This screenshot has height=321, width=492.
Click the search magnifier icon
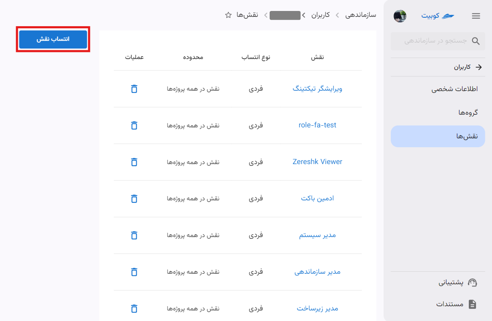coord(476,41)
